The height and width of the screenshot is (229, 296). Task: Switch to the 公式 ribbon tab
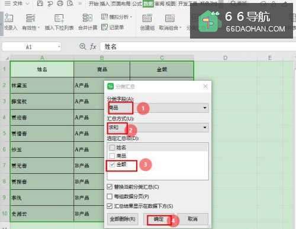tap(137, 4)
